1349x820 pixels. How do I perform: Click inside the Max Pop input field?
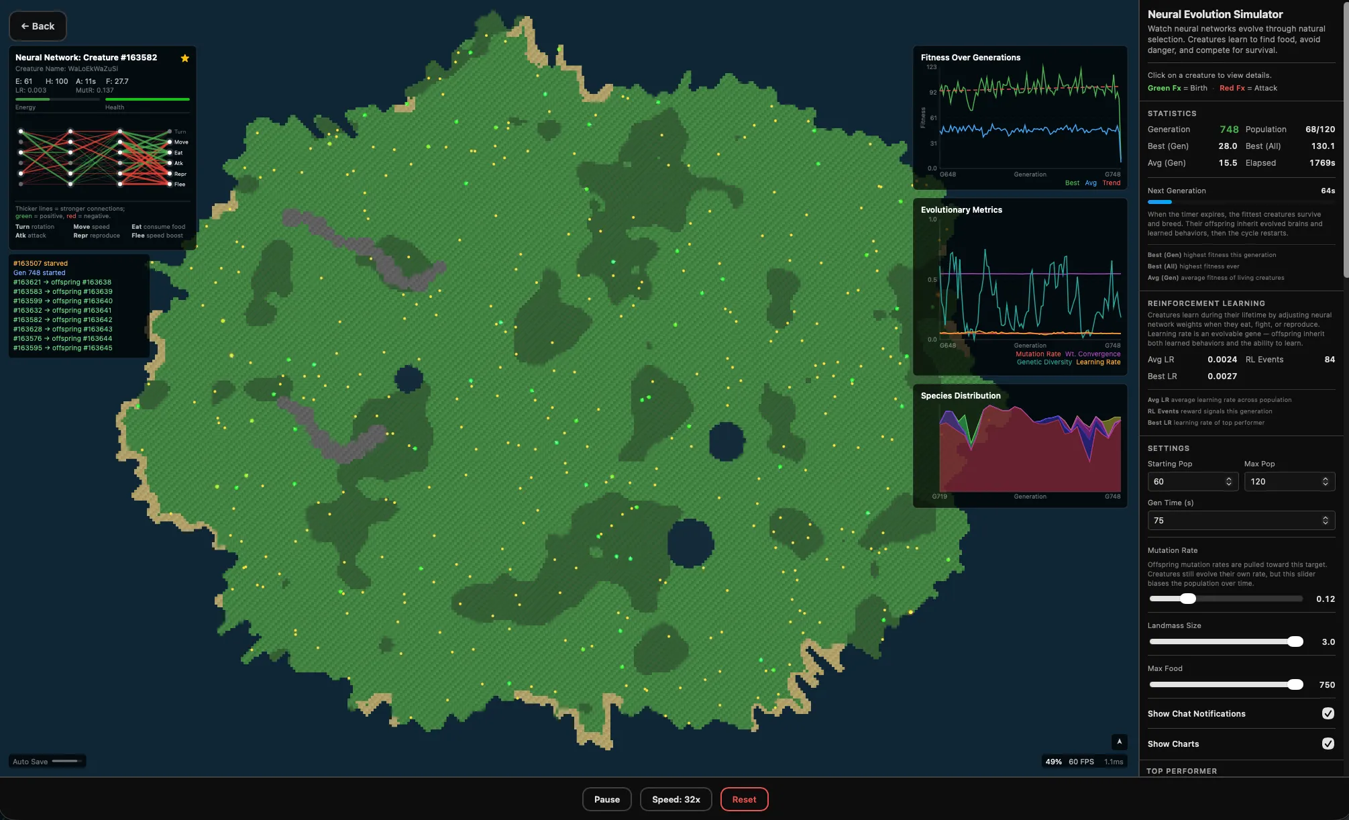[x=1275, y=481]
